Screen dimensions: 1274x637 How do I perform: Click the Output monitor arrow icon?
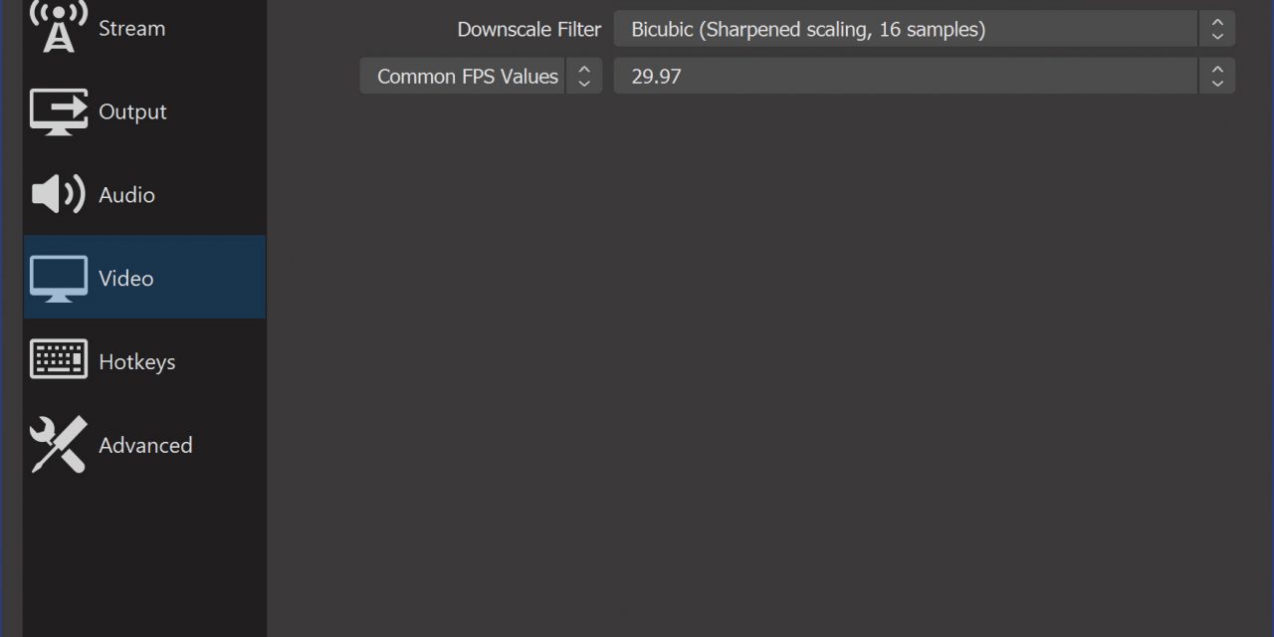(x=59, y=111)
